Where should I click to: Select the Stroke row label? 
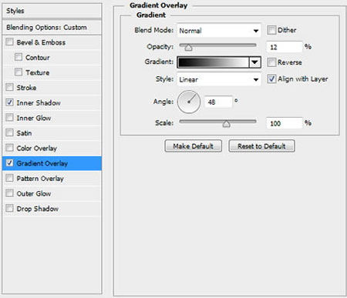(26, 88)
